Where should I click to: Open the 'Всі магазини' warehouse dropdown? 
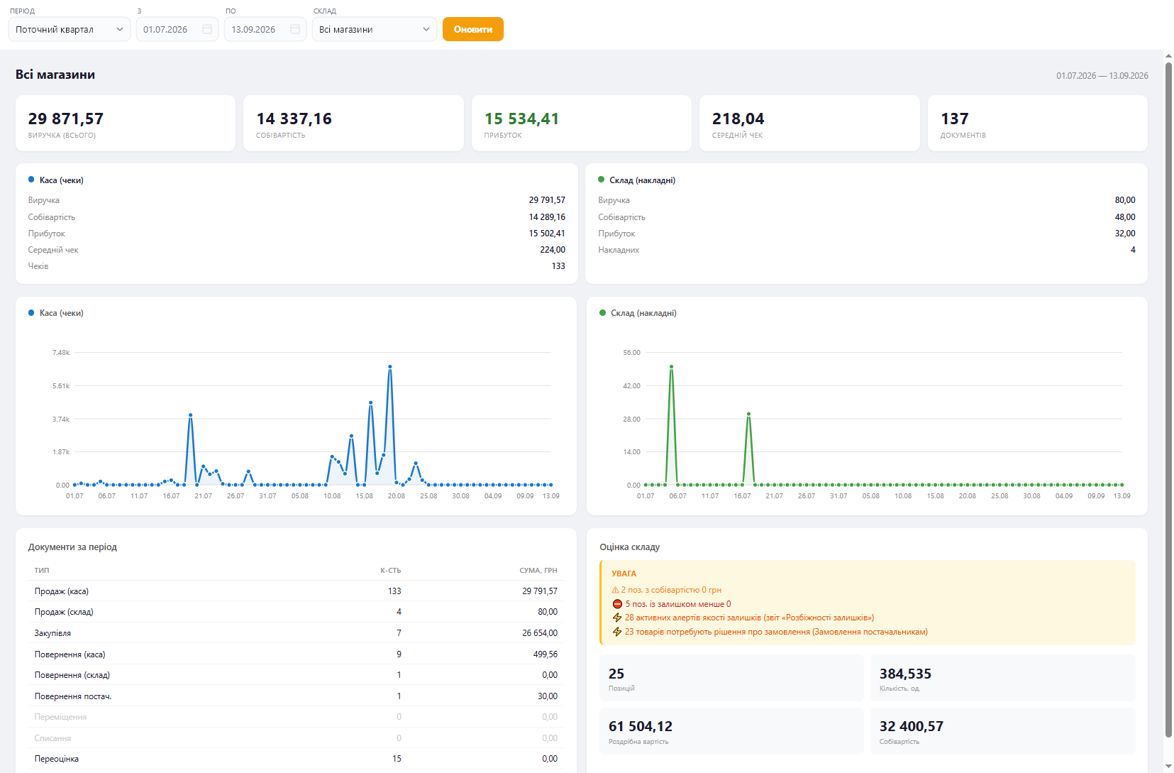pos(375,29)
